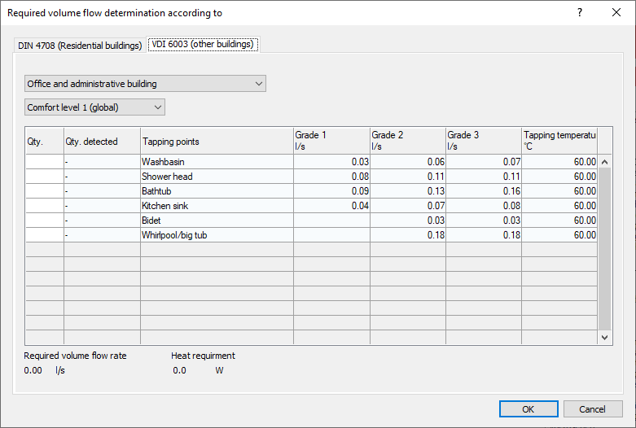Click the Qty. cell for Washbasin
This screenshot has height=428, width=636.
click(45, 162)
